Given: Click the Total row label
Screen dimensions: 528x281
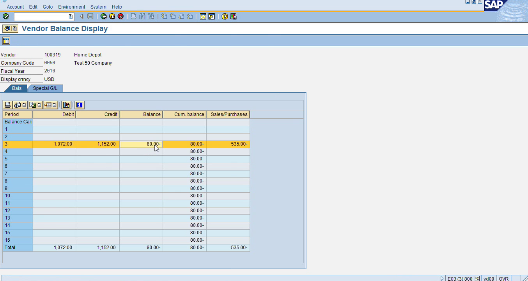Looking at the screenshot, I should [18, 248].
